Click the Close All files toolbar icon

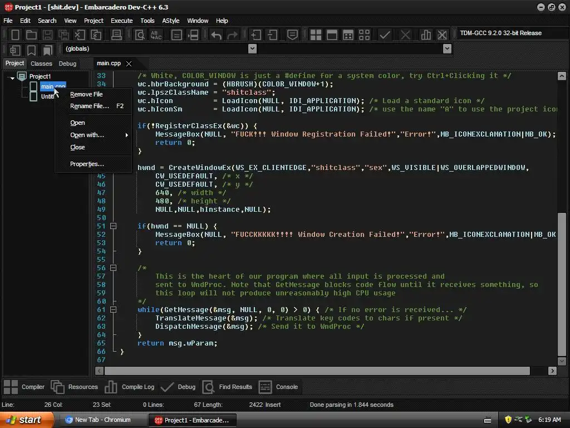(x=96, y=35)
